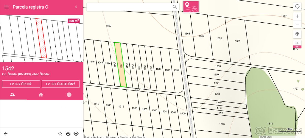Screen dimensions: 305x138
Task: Switch to the info tab
Action: (x=69, y=95)
